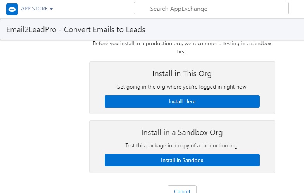The height and width of the screenshot is (193, 304).
Task: Click the word 'Email2LeadPro' in the header
Action: [31, 29]
